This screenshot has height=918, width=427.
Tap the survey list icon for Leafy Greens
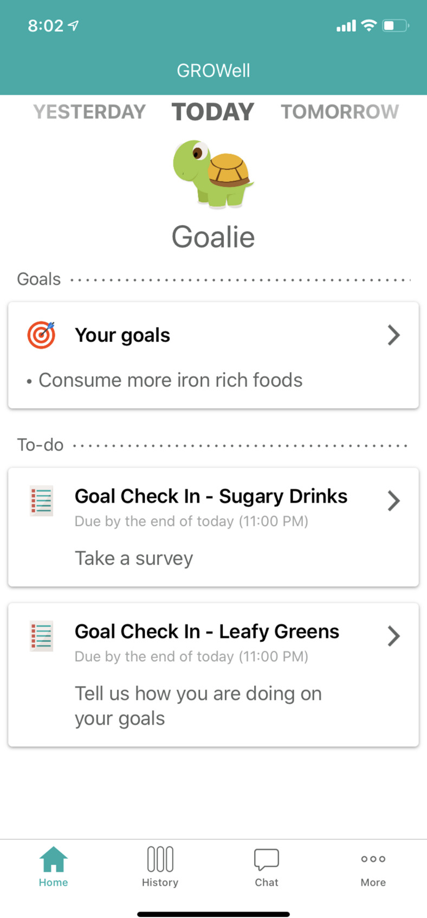click(41, 636)
